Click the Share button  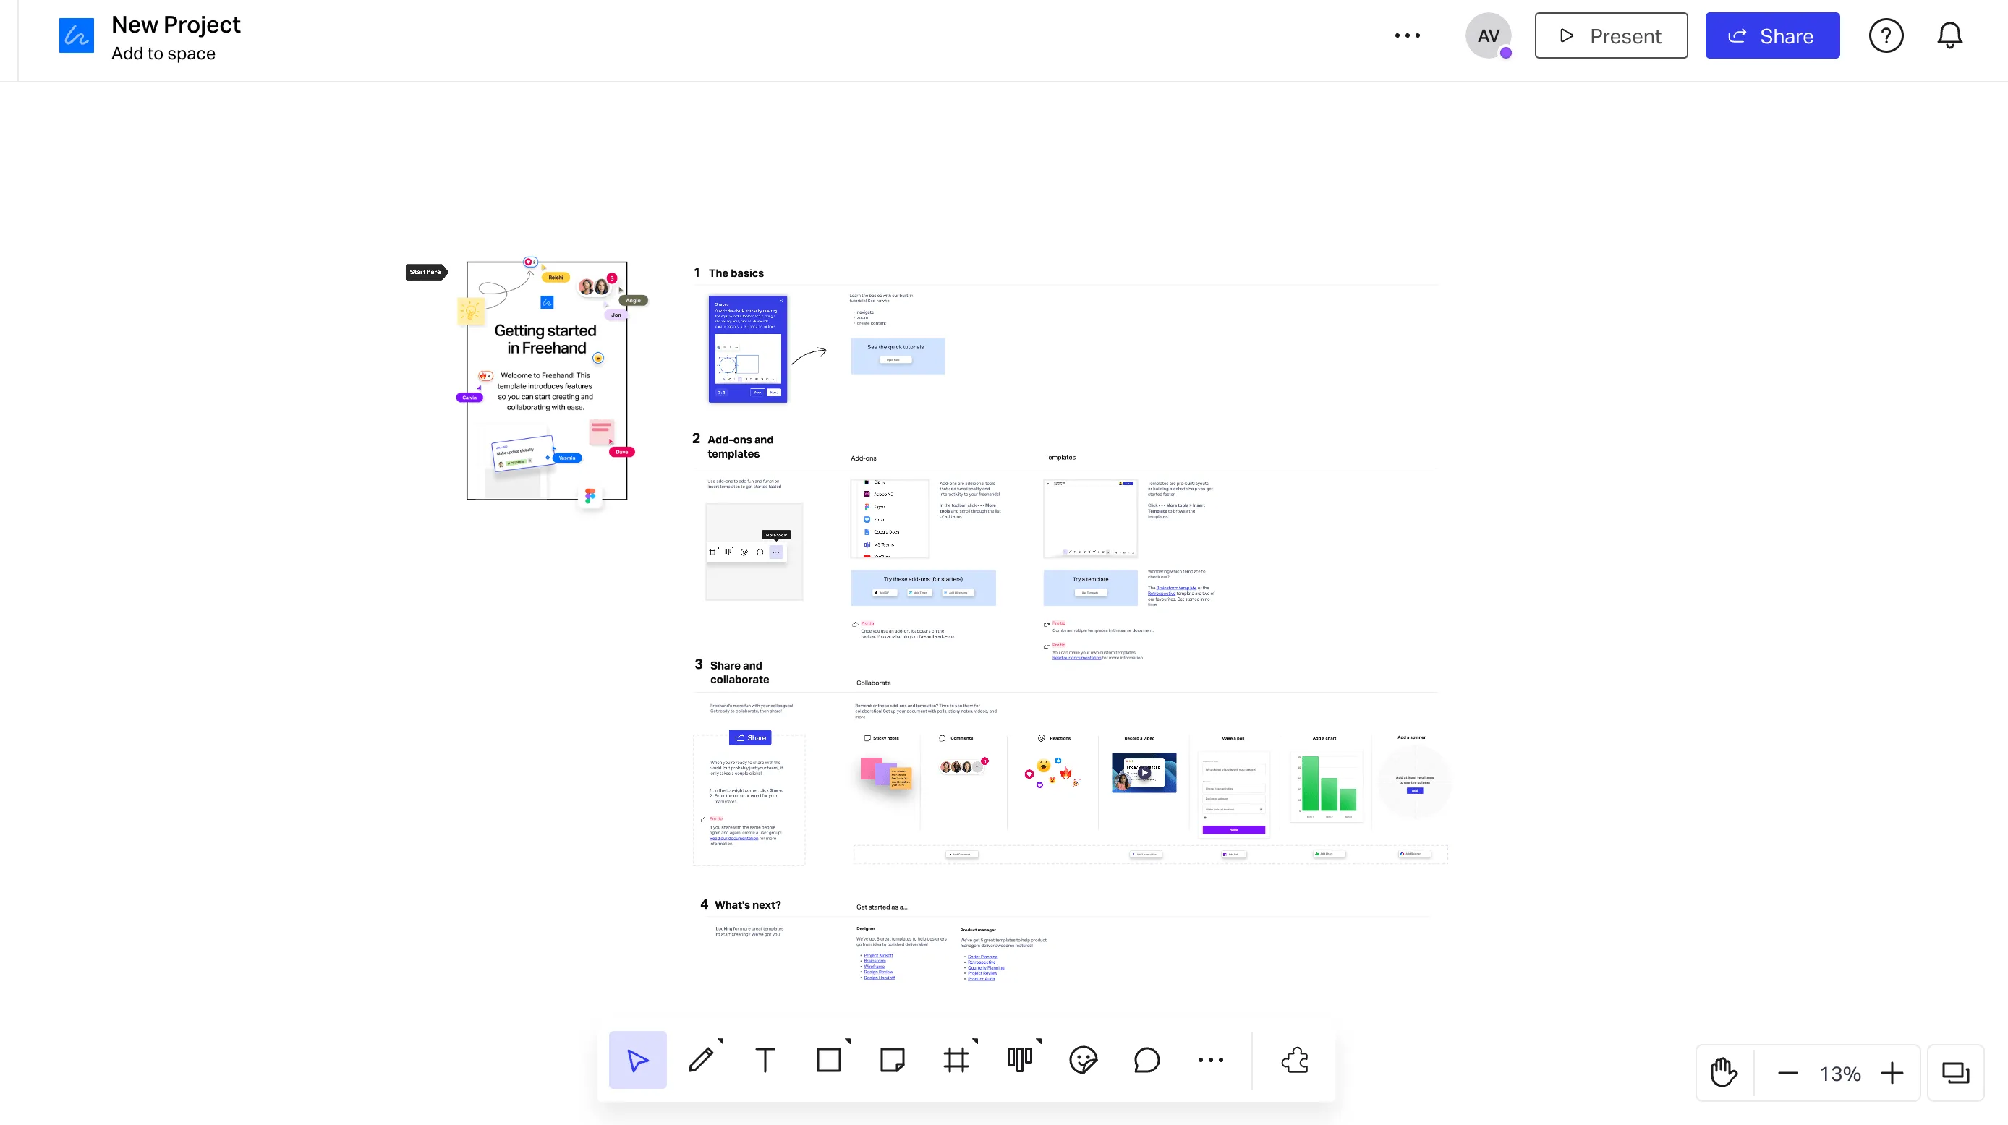pyautogui.click(x=1771, y=35)
